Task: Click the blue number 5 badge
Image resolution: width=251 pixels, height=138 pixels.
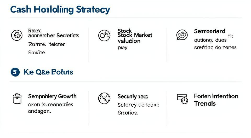Action: pos(15,72)
